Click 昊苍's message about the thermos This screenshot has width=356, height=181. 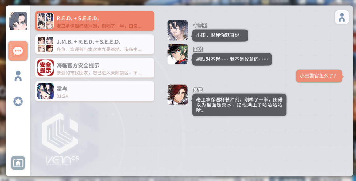pos(239,105)
